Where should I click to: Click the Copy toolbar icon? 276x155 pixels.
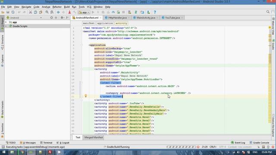click(35, 12)
